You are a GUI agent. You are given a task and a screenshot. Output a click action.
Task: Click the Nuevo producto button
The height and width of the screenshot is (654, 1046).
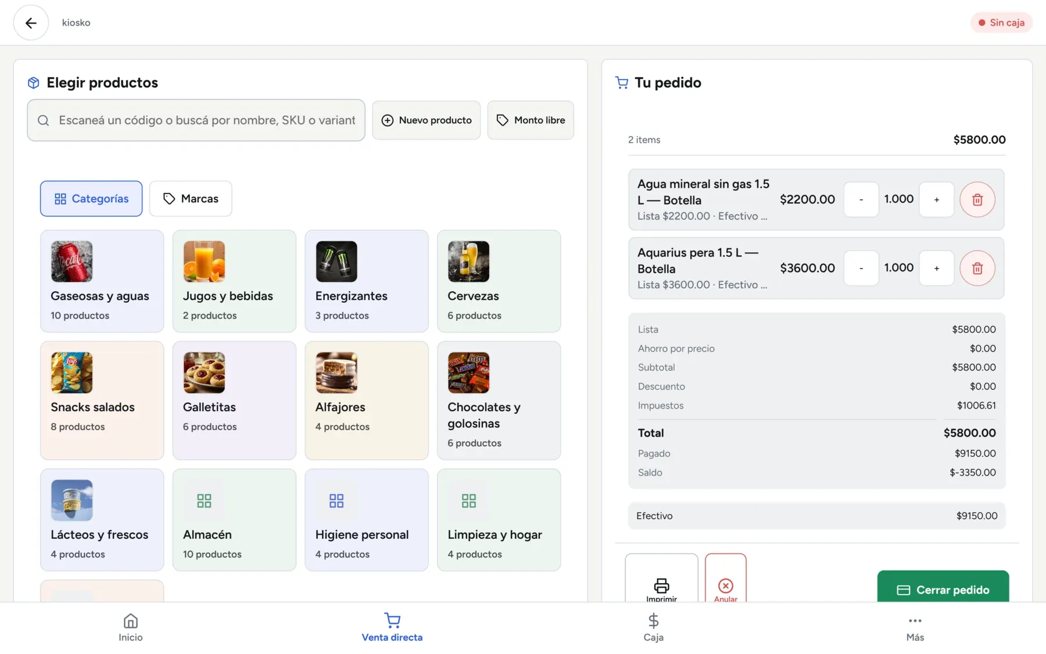[x=427, y=120]
